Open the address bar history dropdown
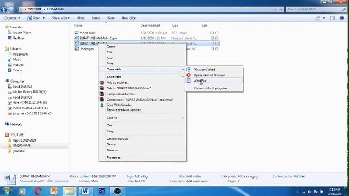 275,9
